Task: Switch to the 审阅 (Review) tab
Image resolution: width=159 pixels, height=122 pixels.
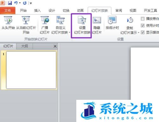Action: coord(119,10)
